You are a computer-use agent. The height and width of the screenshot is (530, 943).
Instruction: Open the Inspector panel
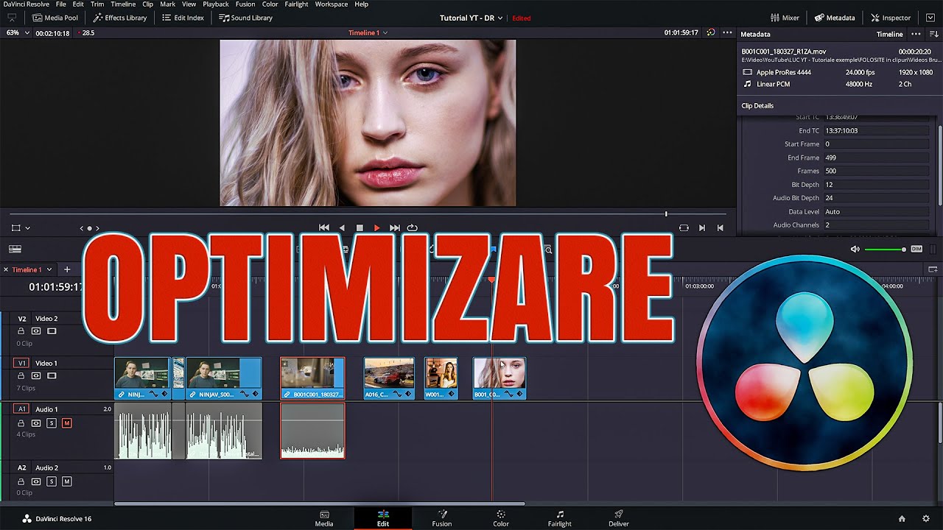pos(891,18)
